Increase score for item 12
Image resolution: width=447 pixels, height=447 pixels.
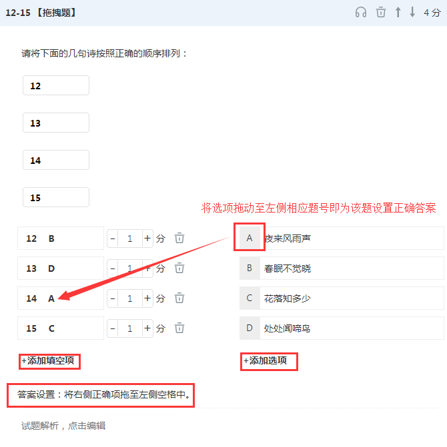tap(147, 238)
